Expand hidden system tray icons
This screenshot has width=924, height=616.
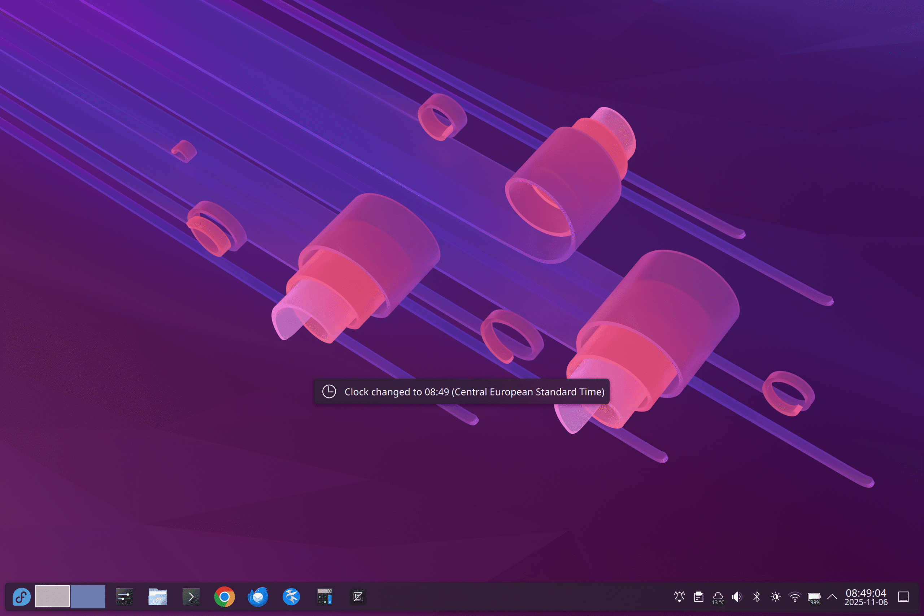832,597
